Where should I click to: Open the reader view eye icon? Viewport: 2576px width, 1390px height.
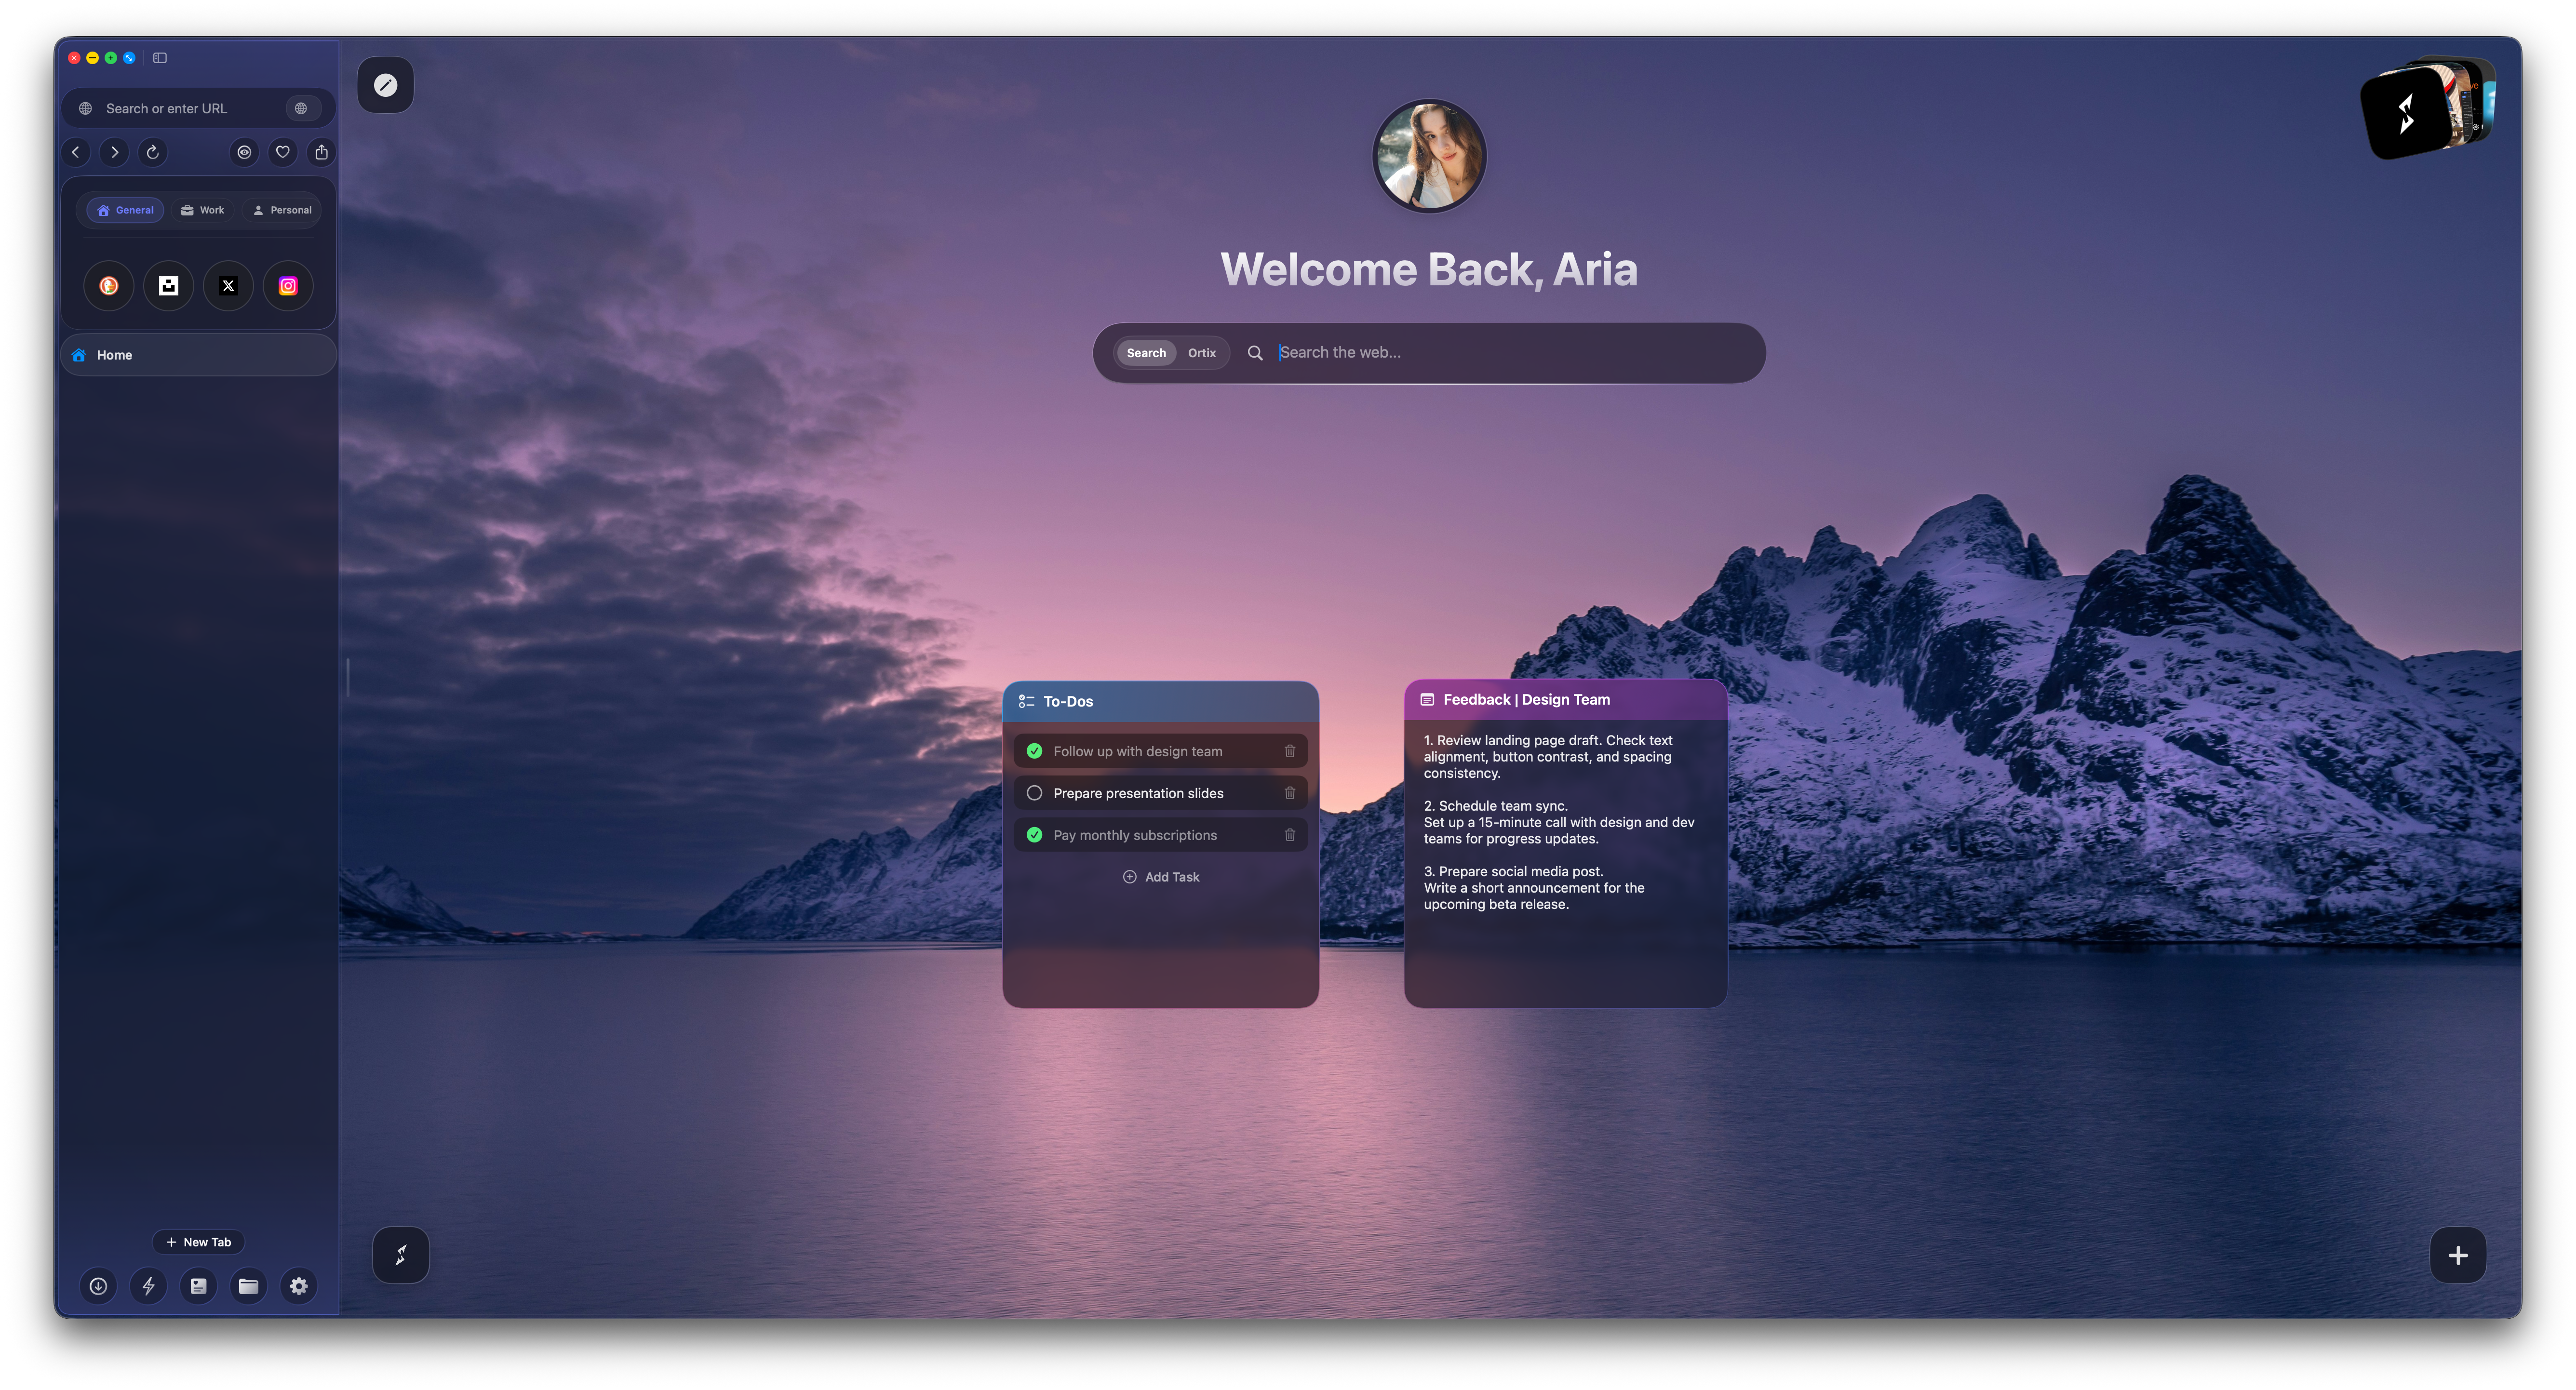tap(244, 152)
